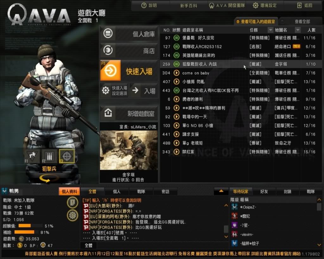Viewport: 324px width, 259px height.
Task: Expand chat panel with orange up arrow
Action: (221, 191)
